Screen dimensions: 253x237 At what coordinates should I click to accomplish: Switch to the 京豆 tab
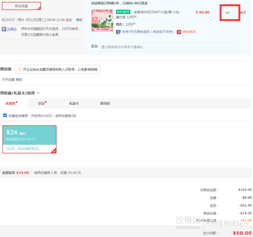(42, 104)
